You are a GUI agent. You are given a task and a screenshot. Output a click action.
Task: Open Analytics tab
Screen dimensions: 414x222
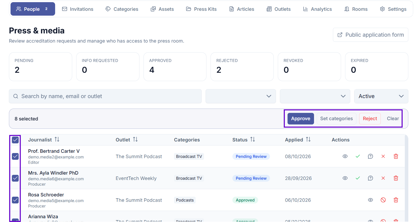tap(318, 9)
